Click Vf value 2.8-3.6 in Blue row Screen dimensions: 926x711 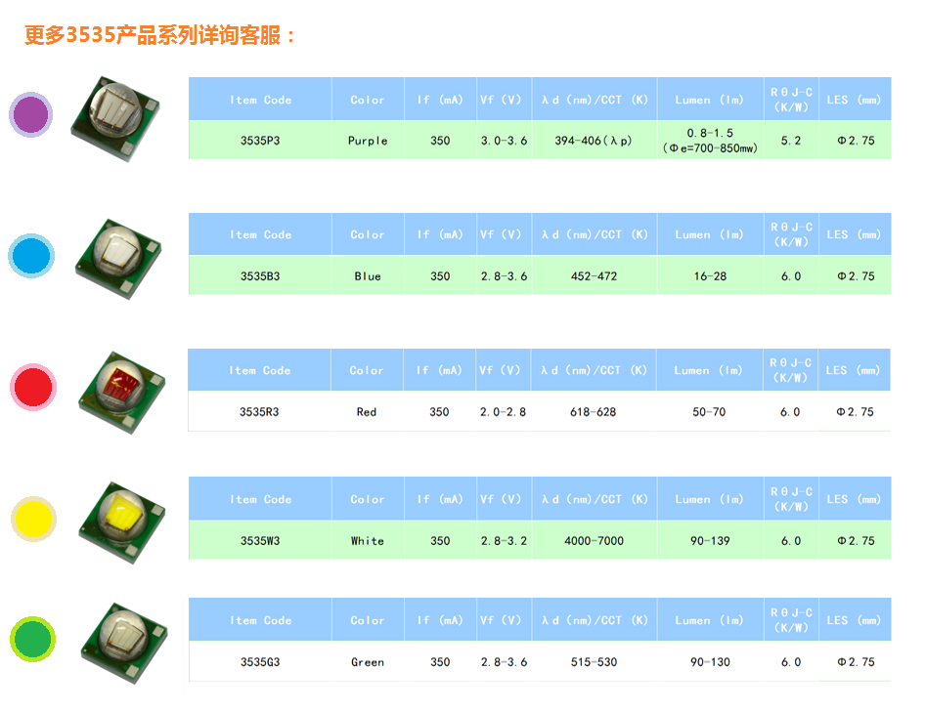click(x=504, y=276)
